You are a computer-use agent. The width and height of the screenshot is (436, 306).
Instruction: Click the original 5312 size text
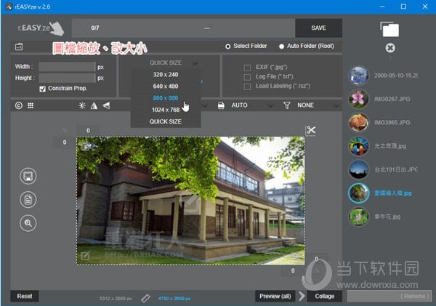coord(116,299)
